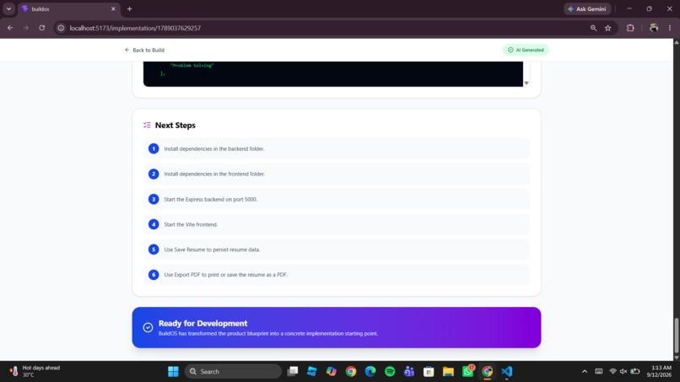This screenshot has width=680, height=382.
Task: Click 'Install dependencies in the backend folder.' text
Action: coord(214,148)
